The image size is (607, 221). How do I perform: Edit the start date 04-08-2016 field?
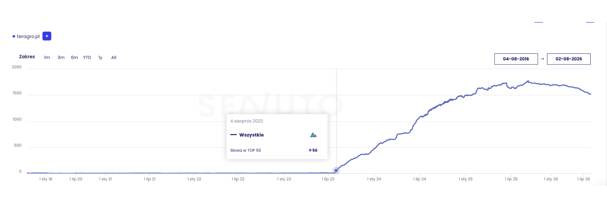coord(516,59)
